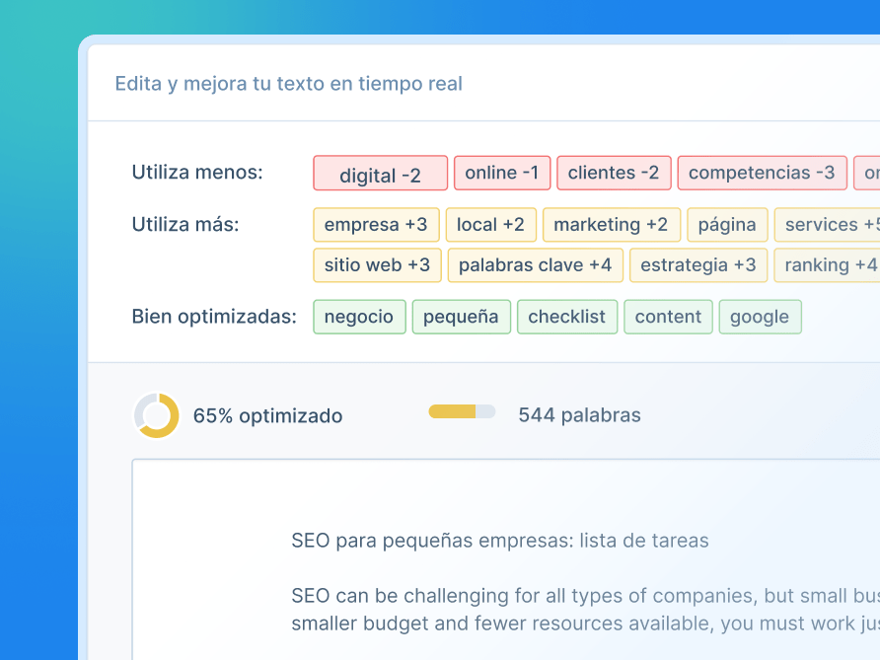Click the "competencias -3" keyword tag
Viewport: 880px width, 660px height.
pos(762,172)
